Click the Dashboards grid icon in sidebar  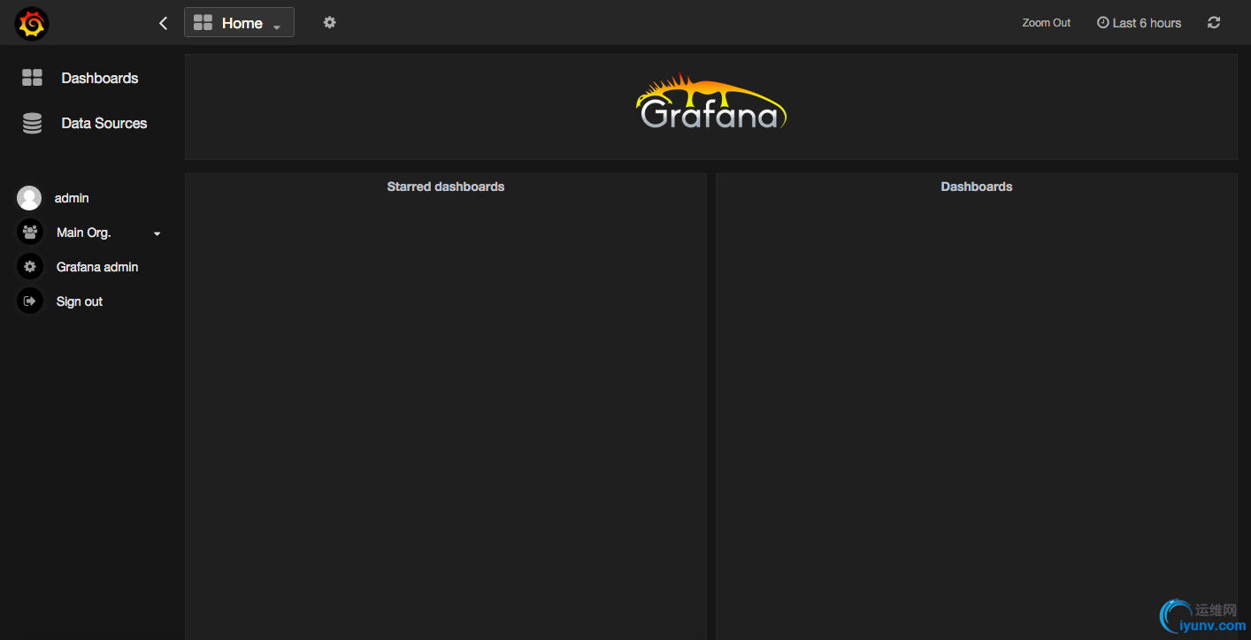coord(32,78)
